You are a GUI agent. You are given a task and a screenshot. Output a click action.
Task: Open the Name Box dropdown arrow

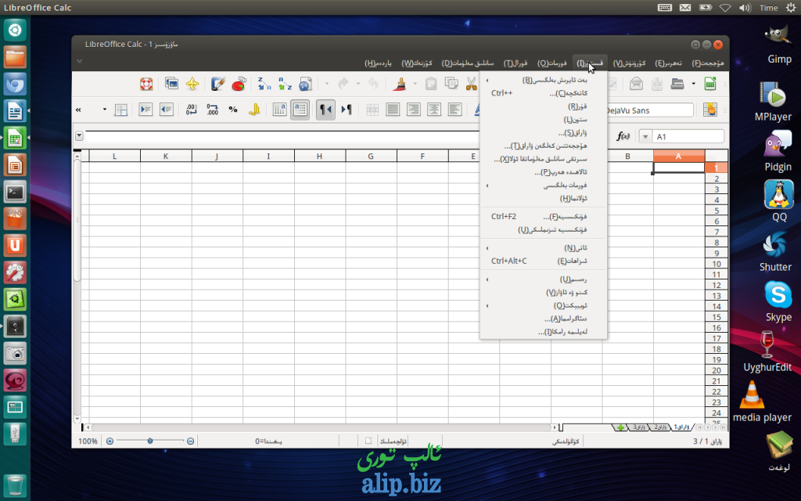(x=645, y=136)
